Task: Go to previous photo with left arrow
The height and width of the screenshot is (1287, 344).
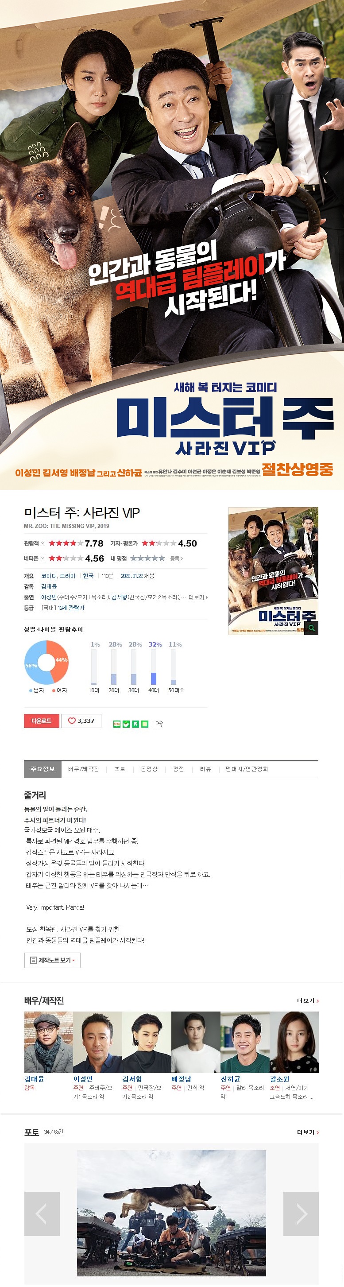Action: click(x=42, y=1213)
